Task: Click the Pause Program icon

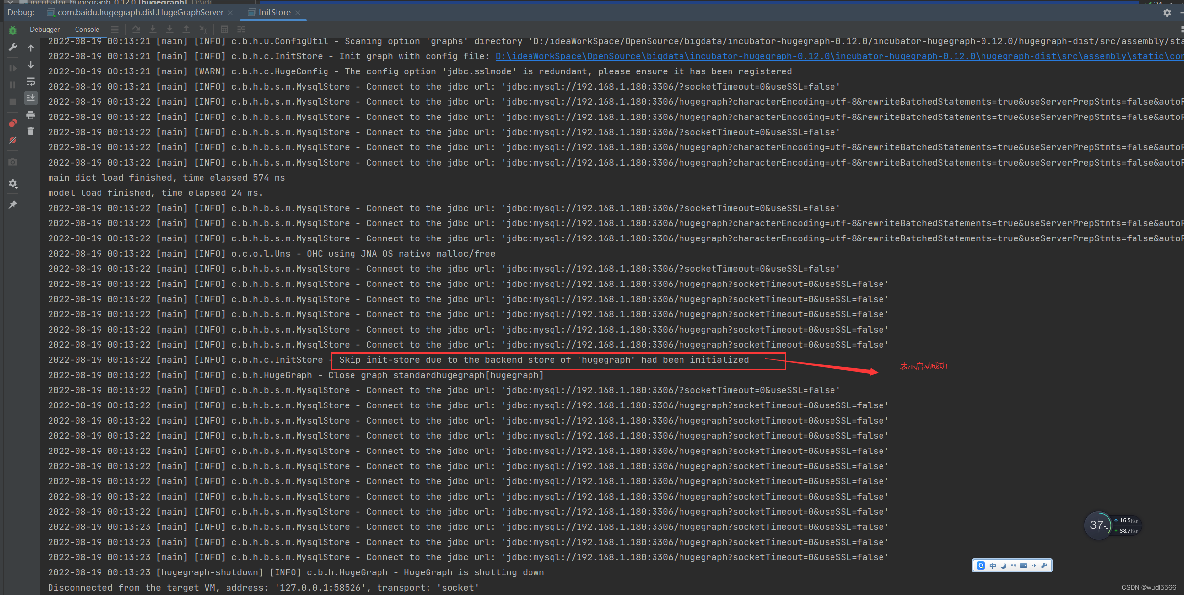Action: click(x=13, y=85)
